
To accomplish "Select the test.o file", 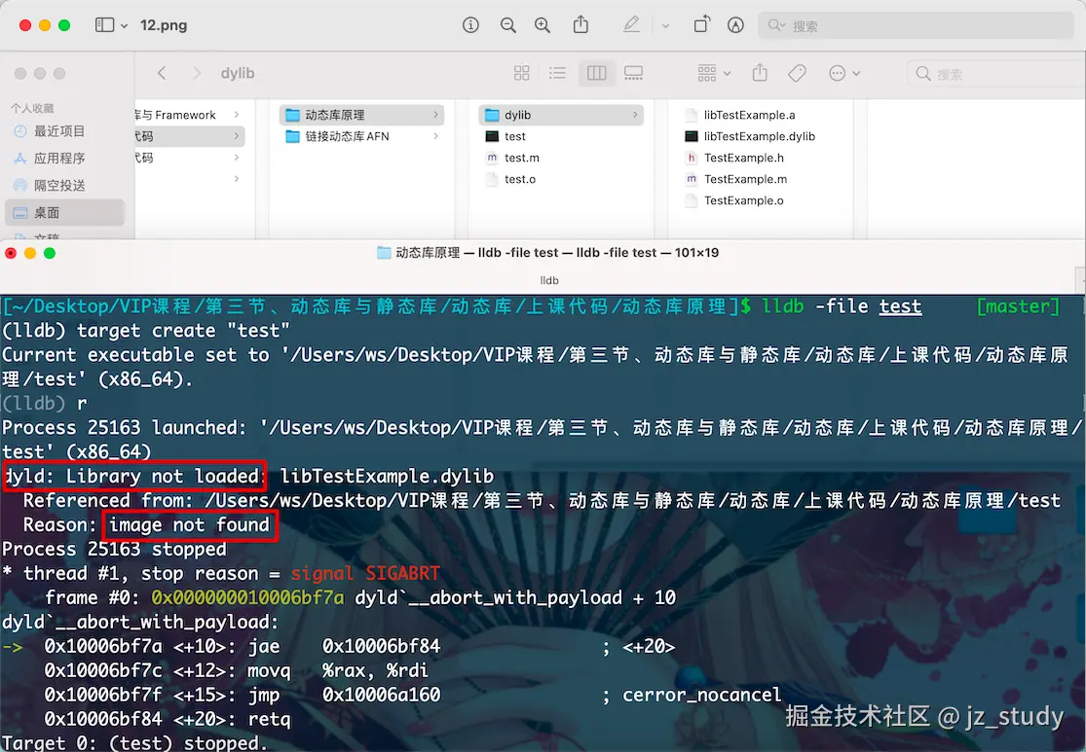I will coord(519,179).
